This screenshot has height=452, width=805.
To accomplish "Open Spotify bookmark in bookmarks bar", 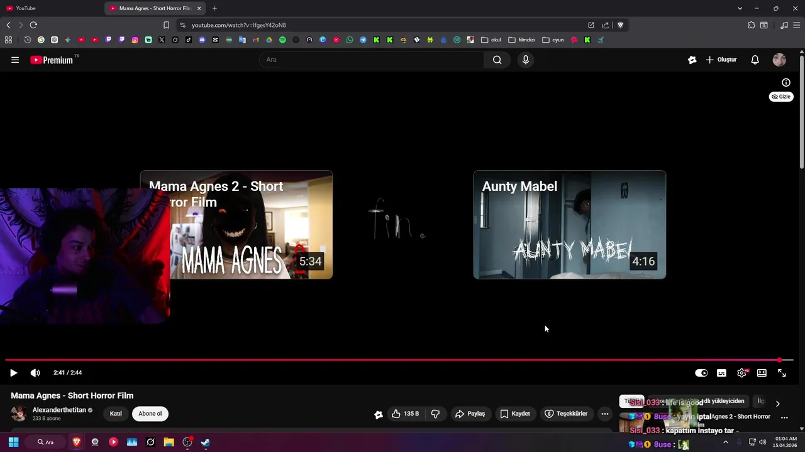I will (x=282, y=40).
